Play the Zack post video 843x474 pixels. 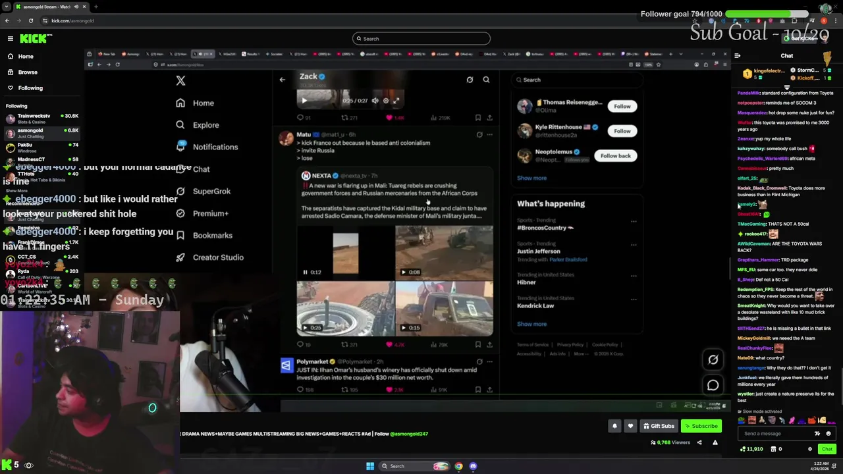(304, 101)
